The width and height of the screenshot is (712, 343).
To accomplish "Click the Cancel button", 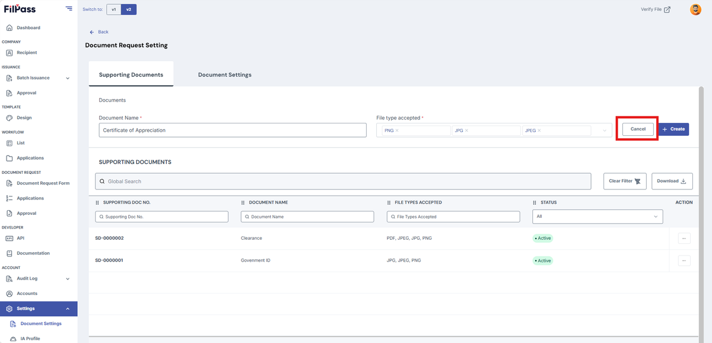I will click(x=638, y=129).
